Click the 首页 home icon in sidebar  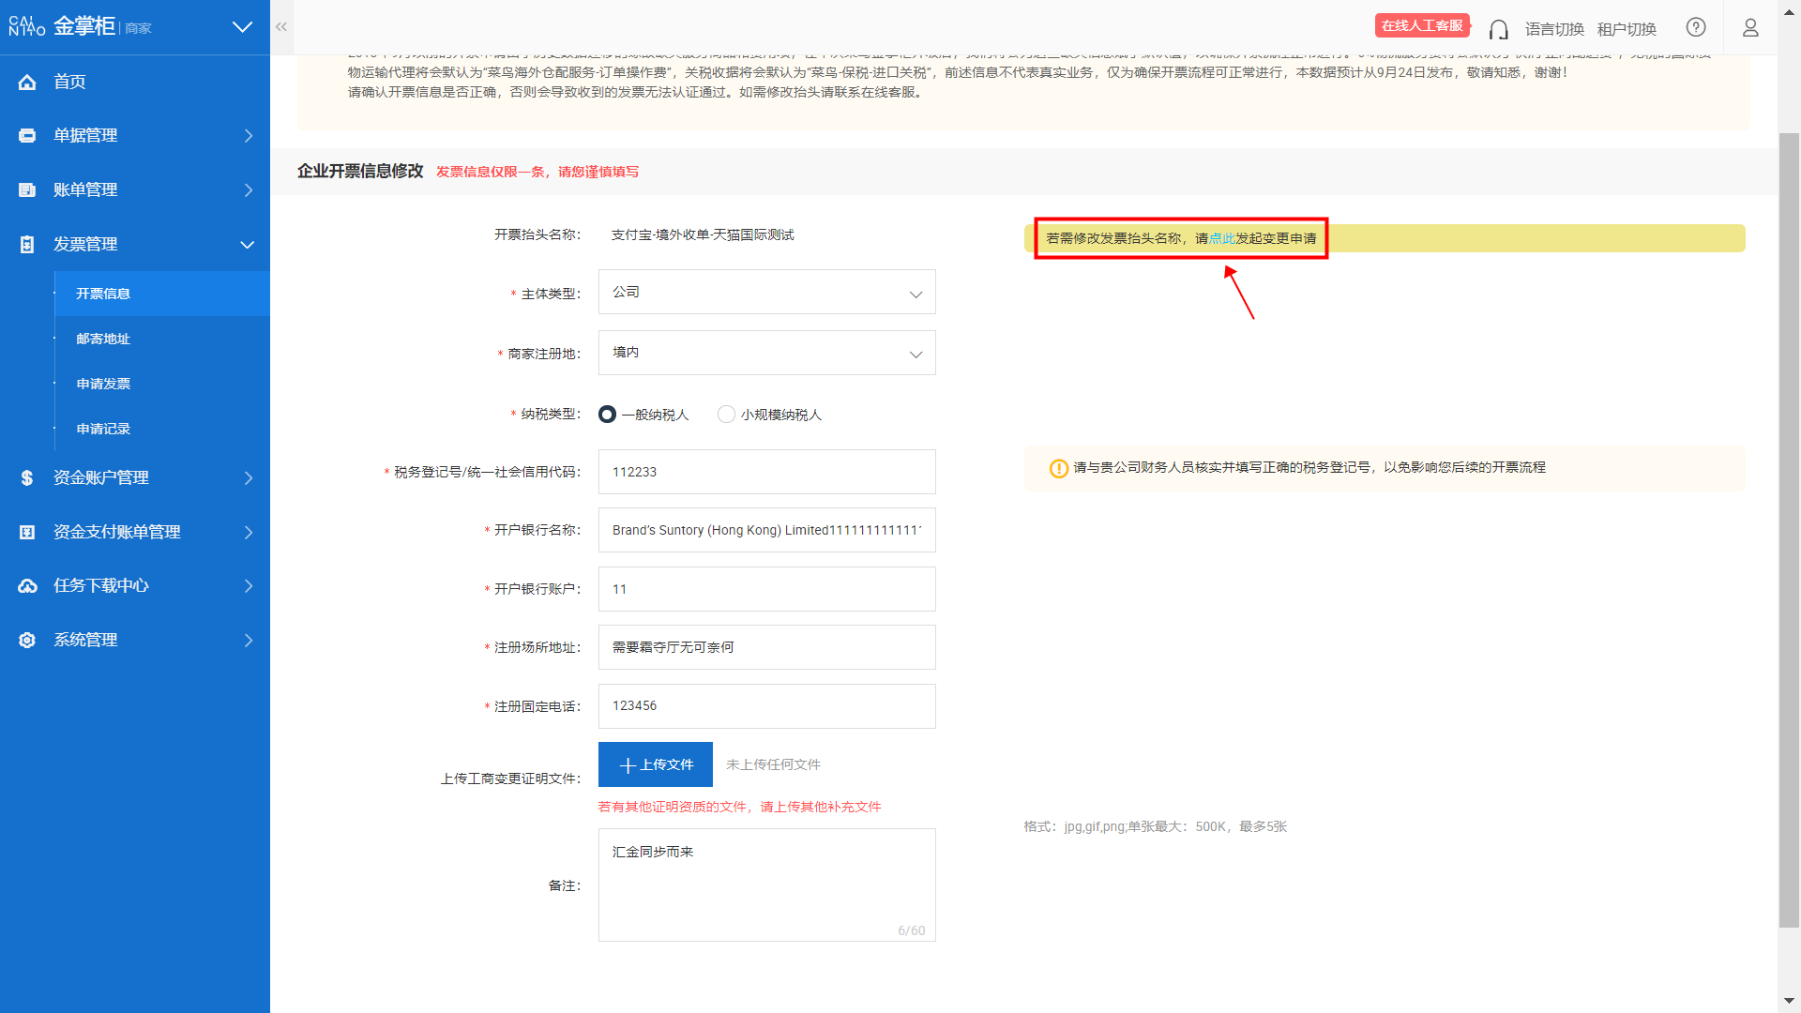pyautogui.click(x=27, y=83)
